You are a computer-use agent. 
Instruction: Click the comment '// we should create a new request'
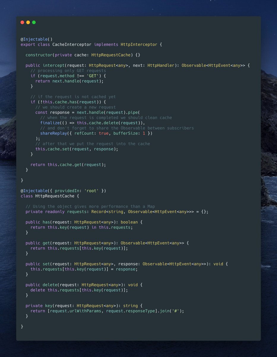(76, 107)
